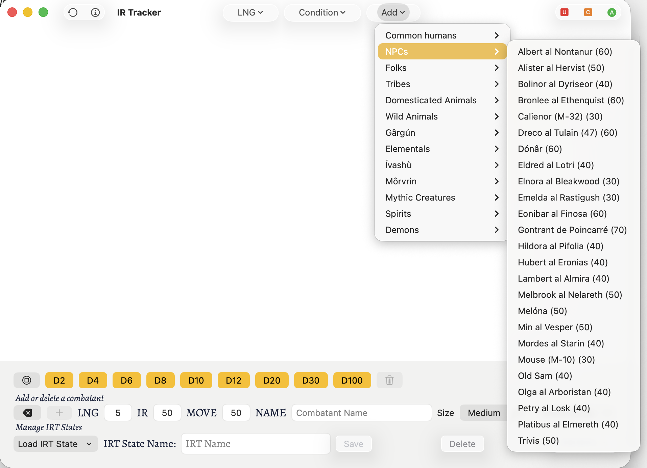This screenshot has width=647, height=468.
Task: Click the delete combatant backspace icon
Action: pyautogui.click(x=27, y=413)
